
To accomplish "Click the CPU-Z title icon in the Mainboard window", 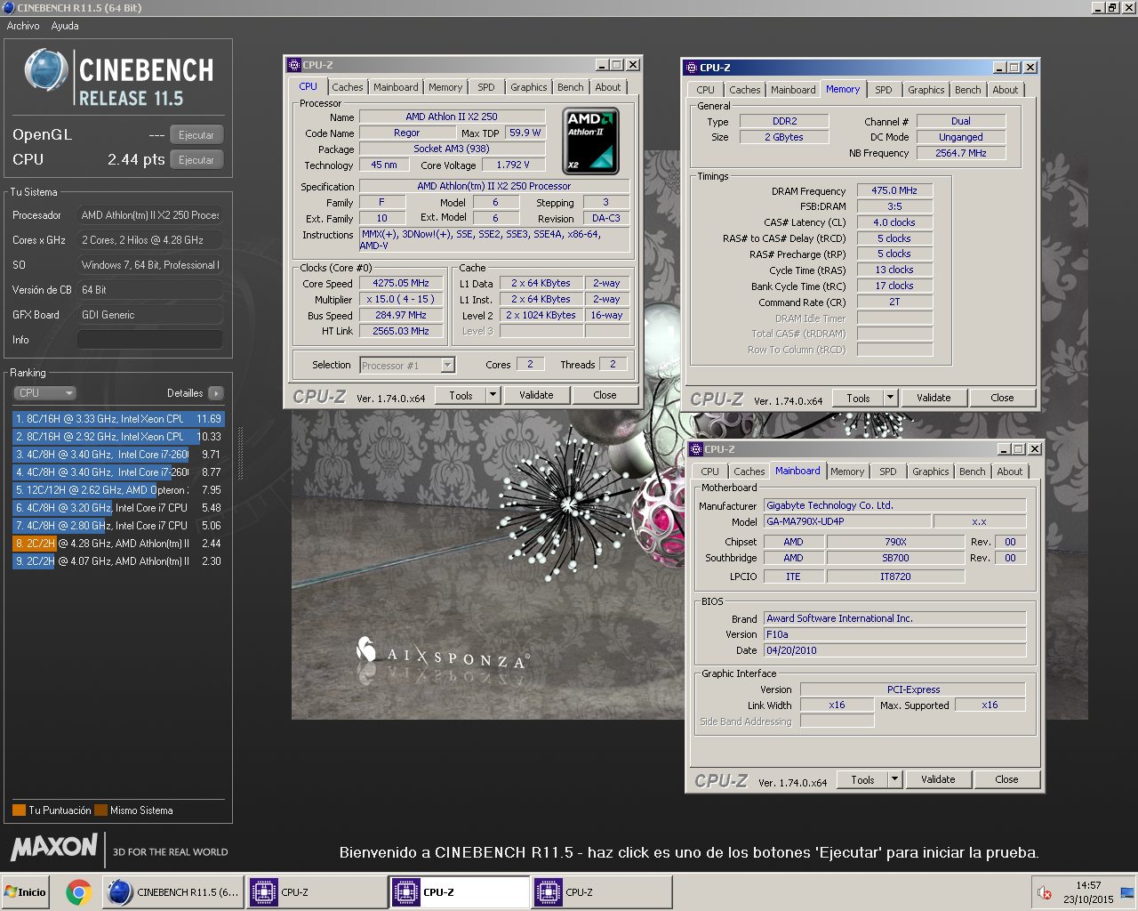I will click(696, 449).
